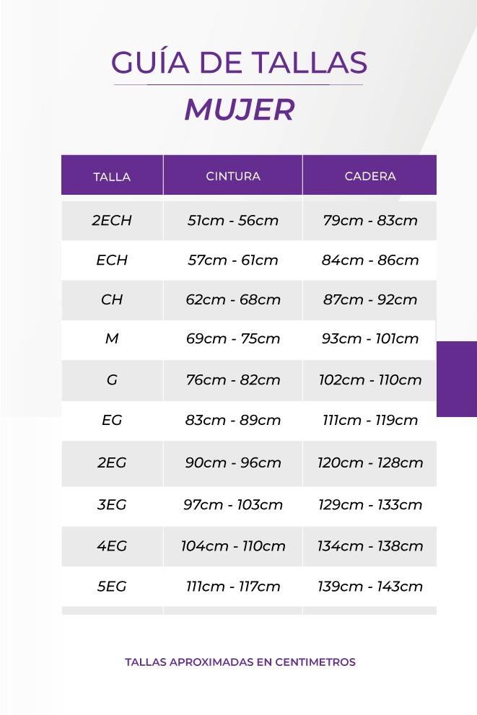Select hip value 102cm - 110cm
Screen dimensions: 477x715
pos(370,380)
